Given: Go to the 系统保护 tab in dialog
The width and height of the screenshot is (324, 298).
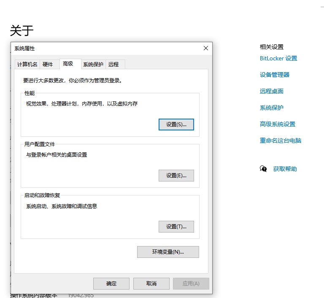Looking at the screenshot, I should (93, 64).
